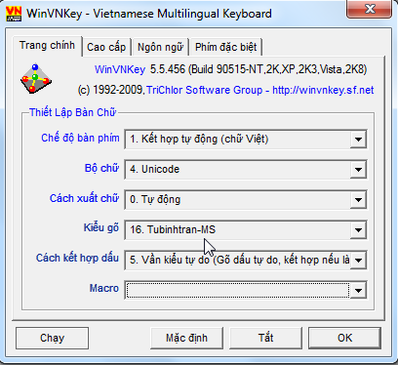Click the Chạy button
This screenshot has width=398, height=365.
pos(52,338)
